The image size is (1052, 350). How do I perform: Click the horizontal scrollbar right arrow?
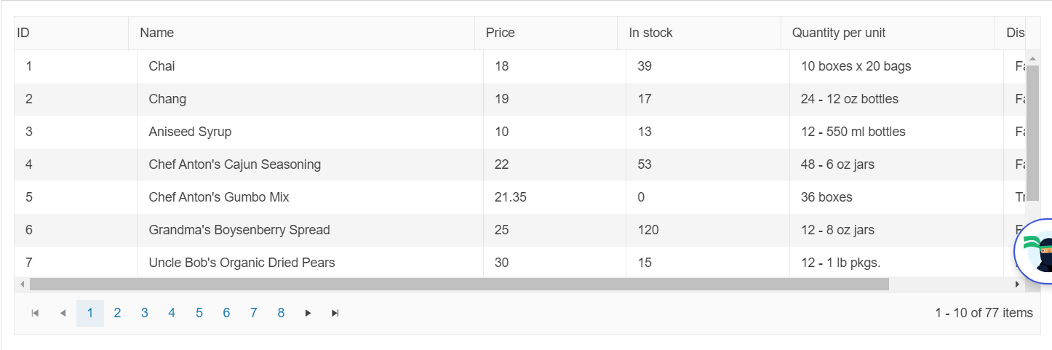coord(1017,284)
